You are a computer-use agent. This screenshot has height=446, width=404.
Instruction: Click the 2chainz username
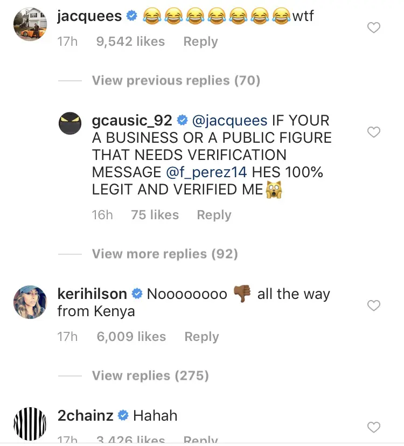[x=86, y=415]
